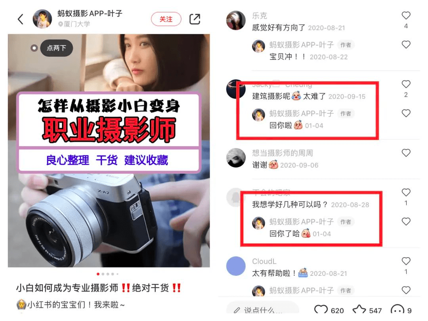Open 蚂蚁摄影APP-叶子 profile avatar in the header
The height and width of the screenshot is (321, 428).
point(42,19)
